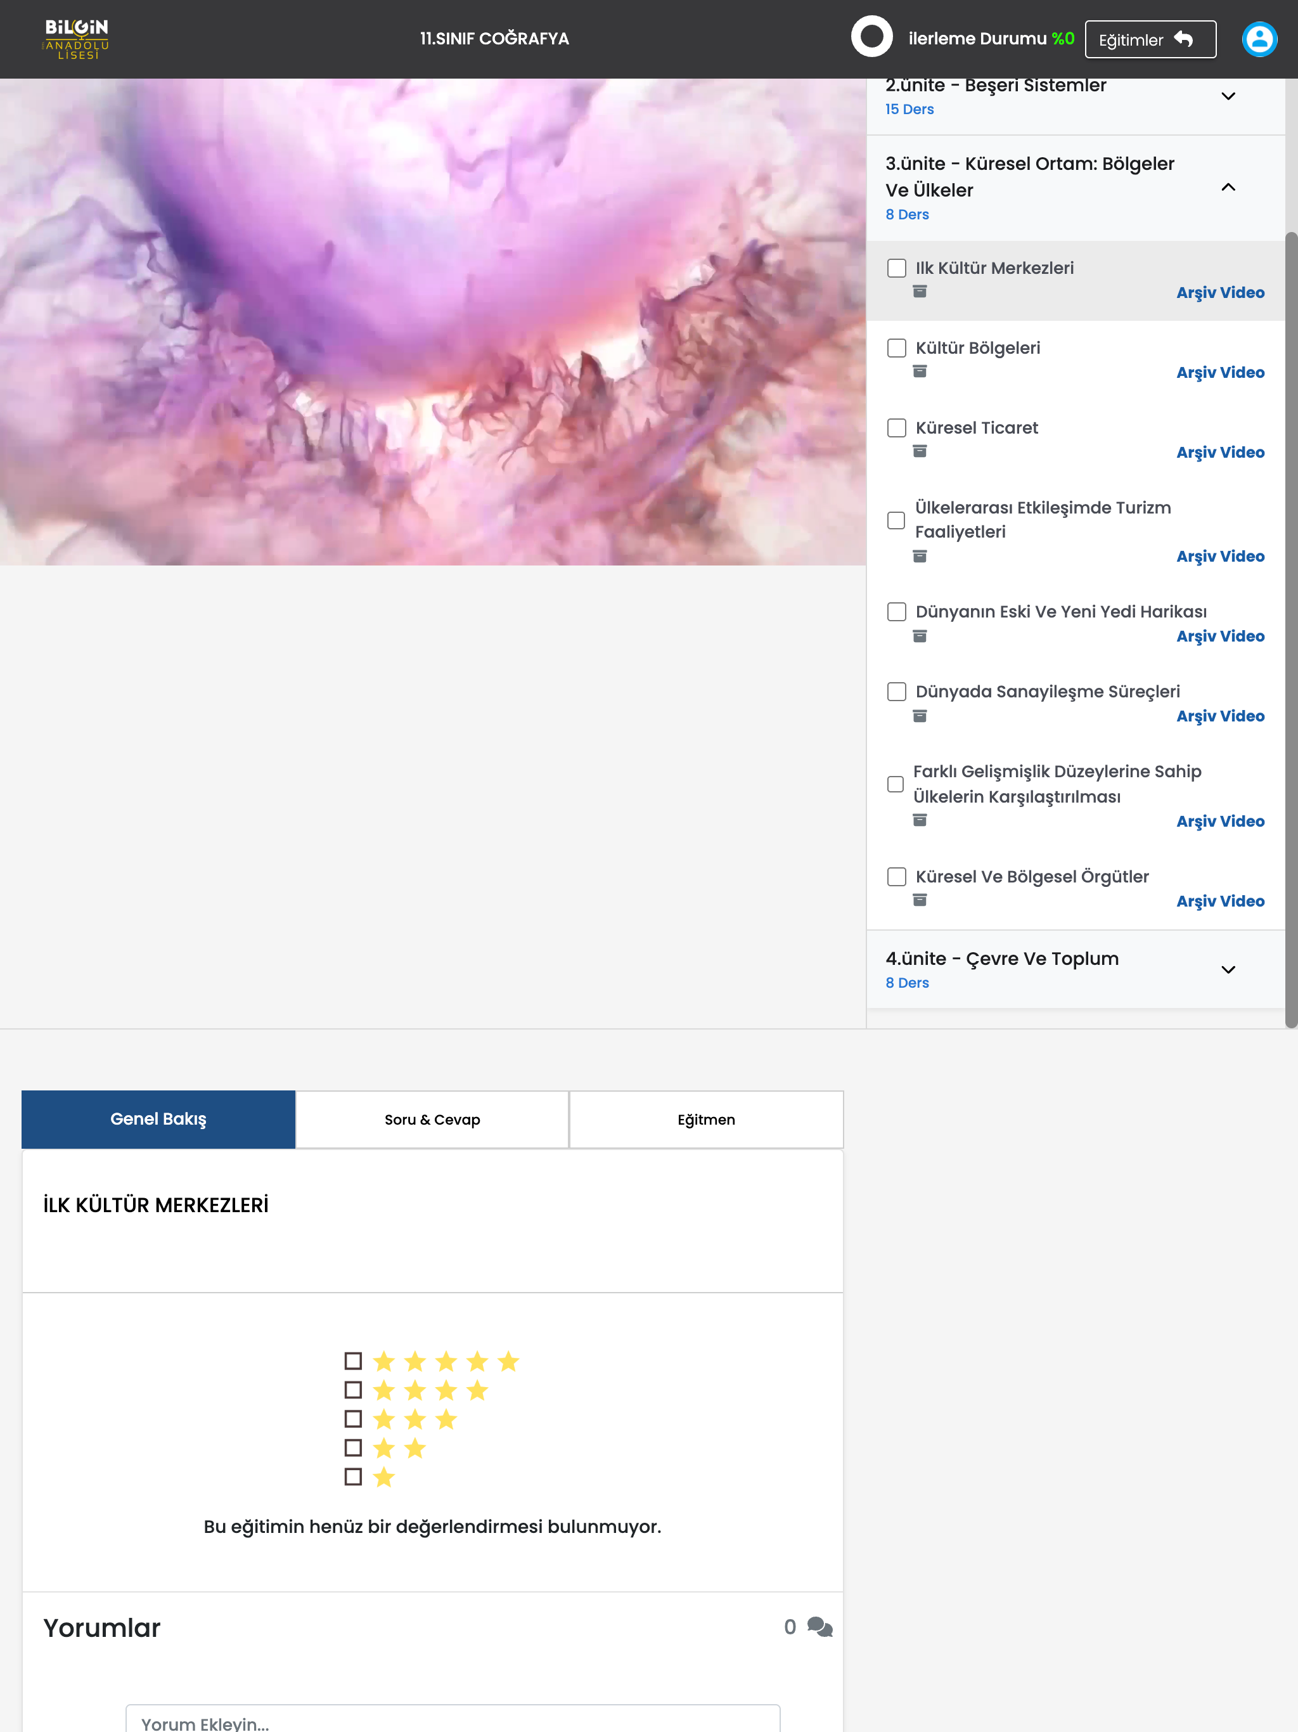
Task: Click the single star in the one-star row
Action: 383,1477
